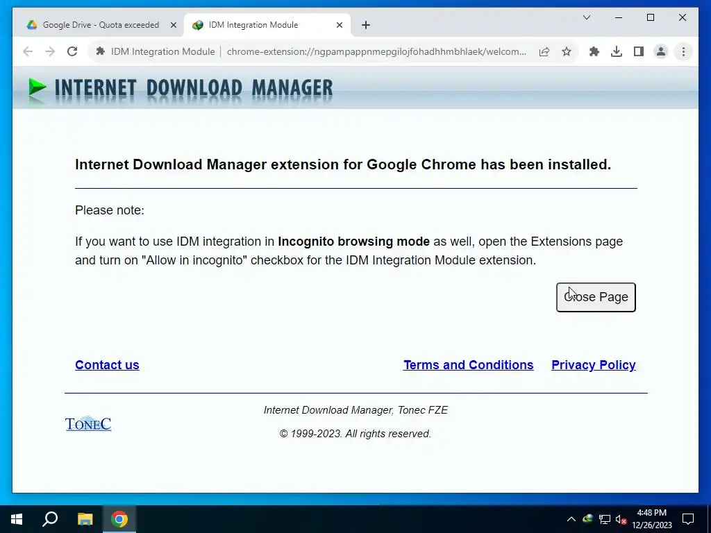The height and width of the screenshot is (533, 711).
Task: Go forward to next page
Action: (50, 51)
